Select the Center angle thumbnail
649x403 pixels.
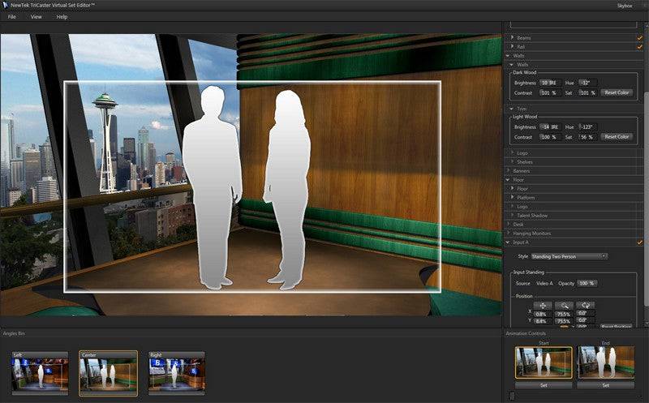tap(109, 374)
